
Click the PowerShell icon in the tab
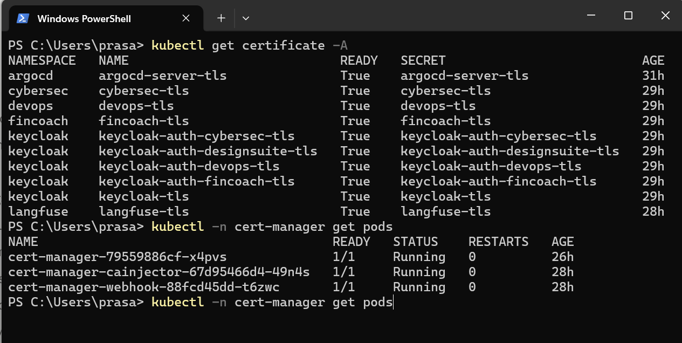pos(23,18)
